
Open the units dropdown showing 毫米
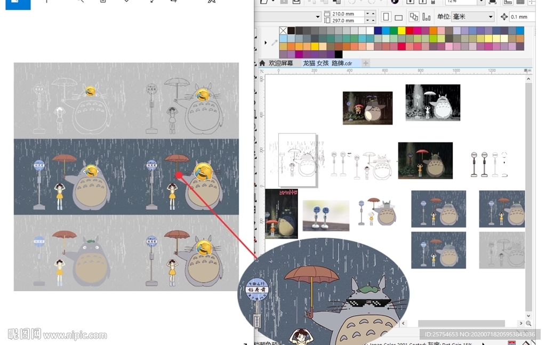tap(472, 17)
